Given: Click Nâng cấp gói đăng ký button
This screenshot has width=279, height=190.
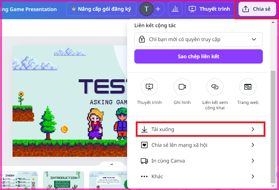Looking at the screenshot, I should point(101,9).
